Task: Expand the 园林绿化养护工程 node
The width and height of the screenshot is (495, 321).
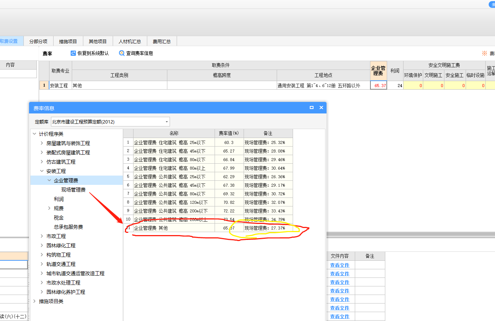Action: (x=42, y=292)
